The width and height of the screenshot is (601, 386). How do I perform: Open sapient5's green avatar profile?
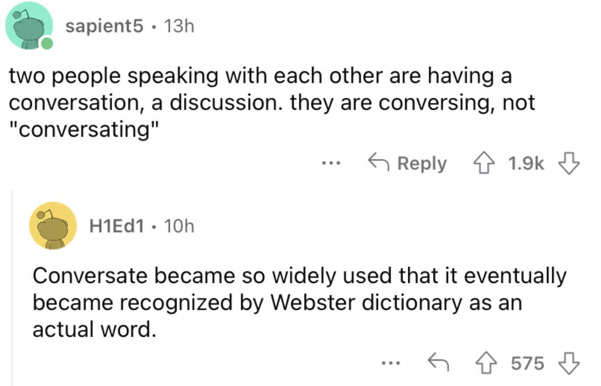pos(29,25)
